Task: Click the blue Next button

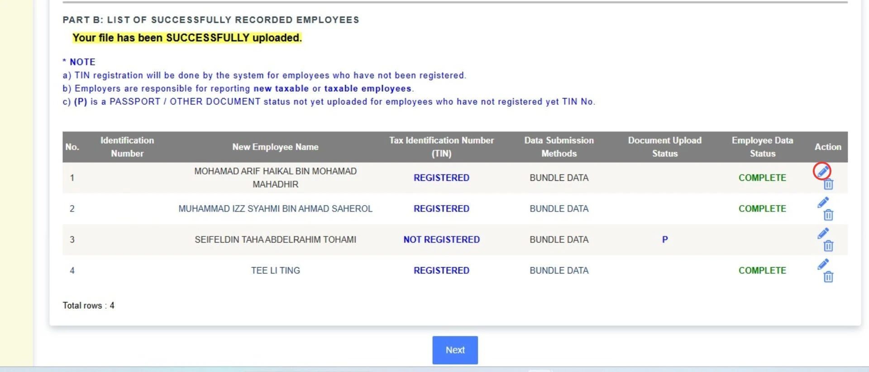Action: (455, 350)
